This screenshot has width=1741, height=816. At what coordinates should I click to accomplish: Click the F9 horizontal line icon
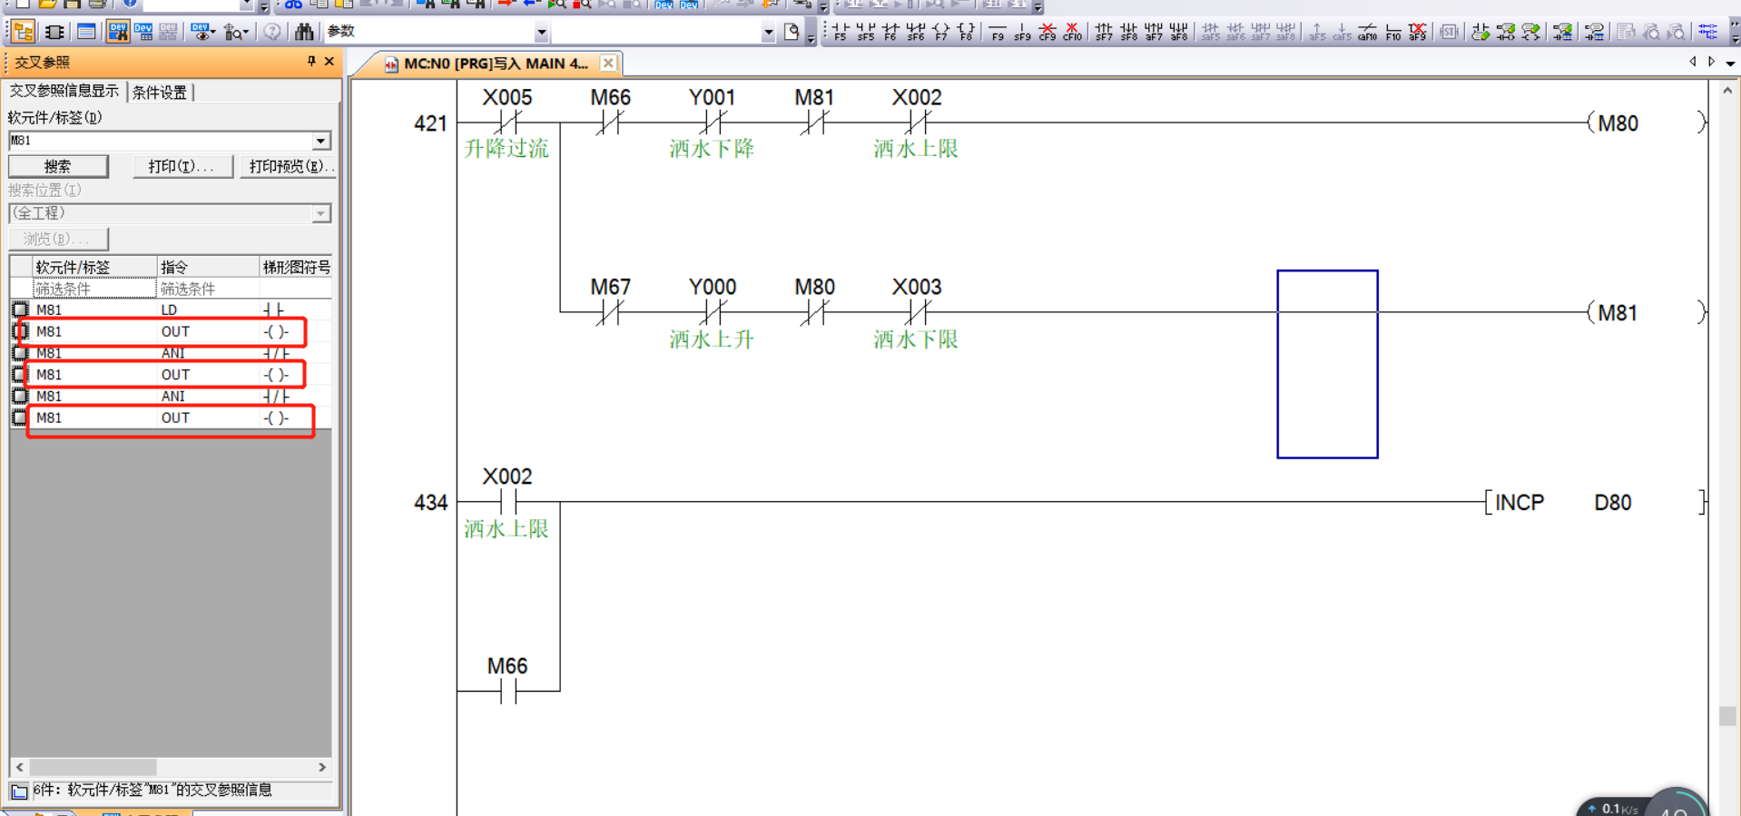tap(998, 33)
